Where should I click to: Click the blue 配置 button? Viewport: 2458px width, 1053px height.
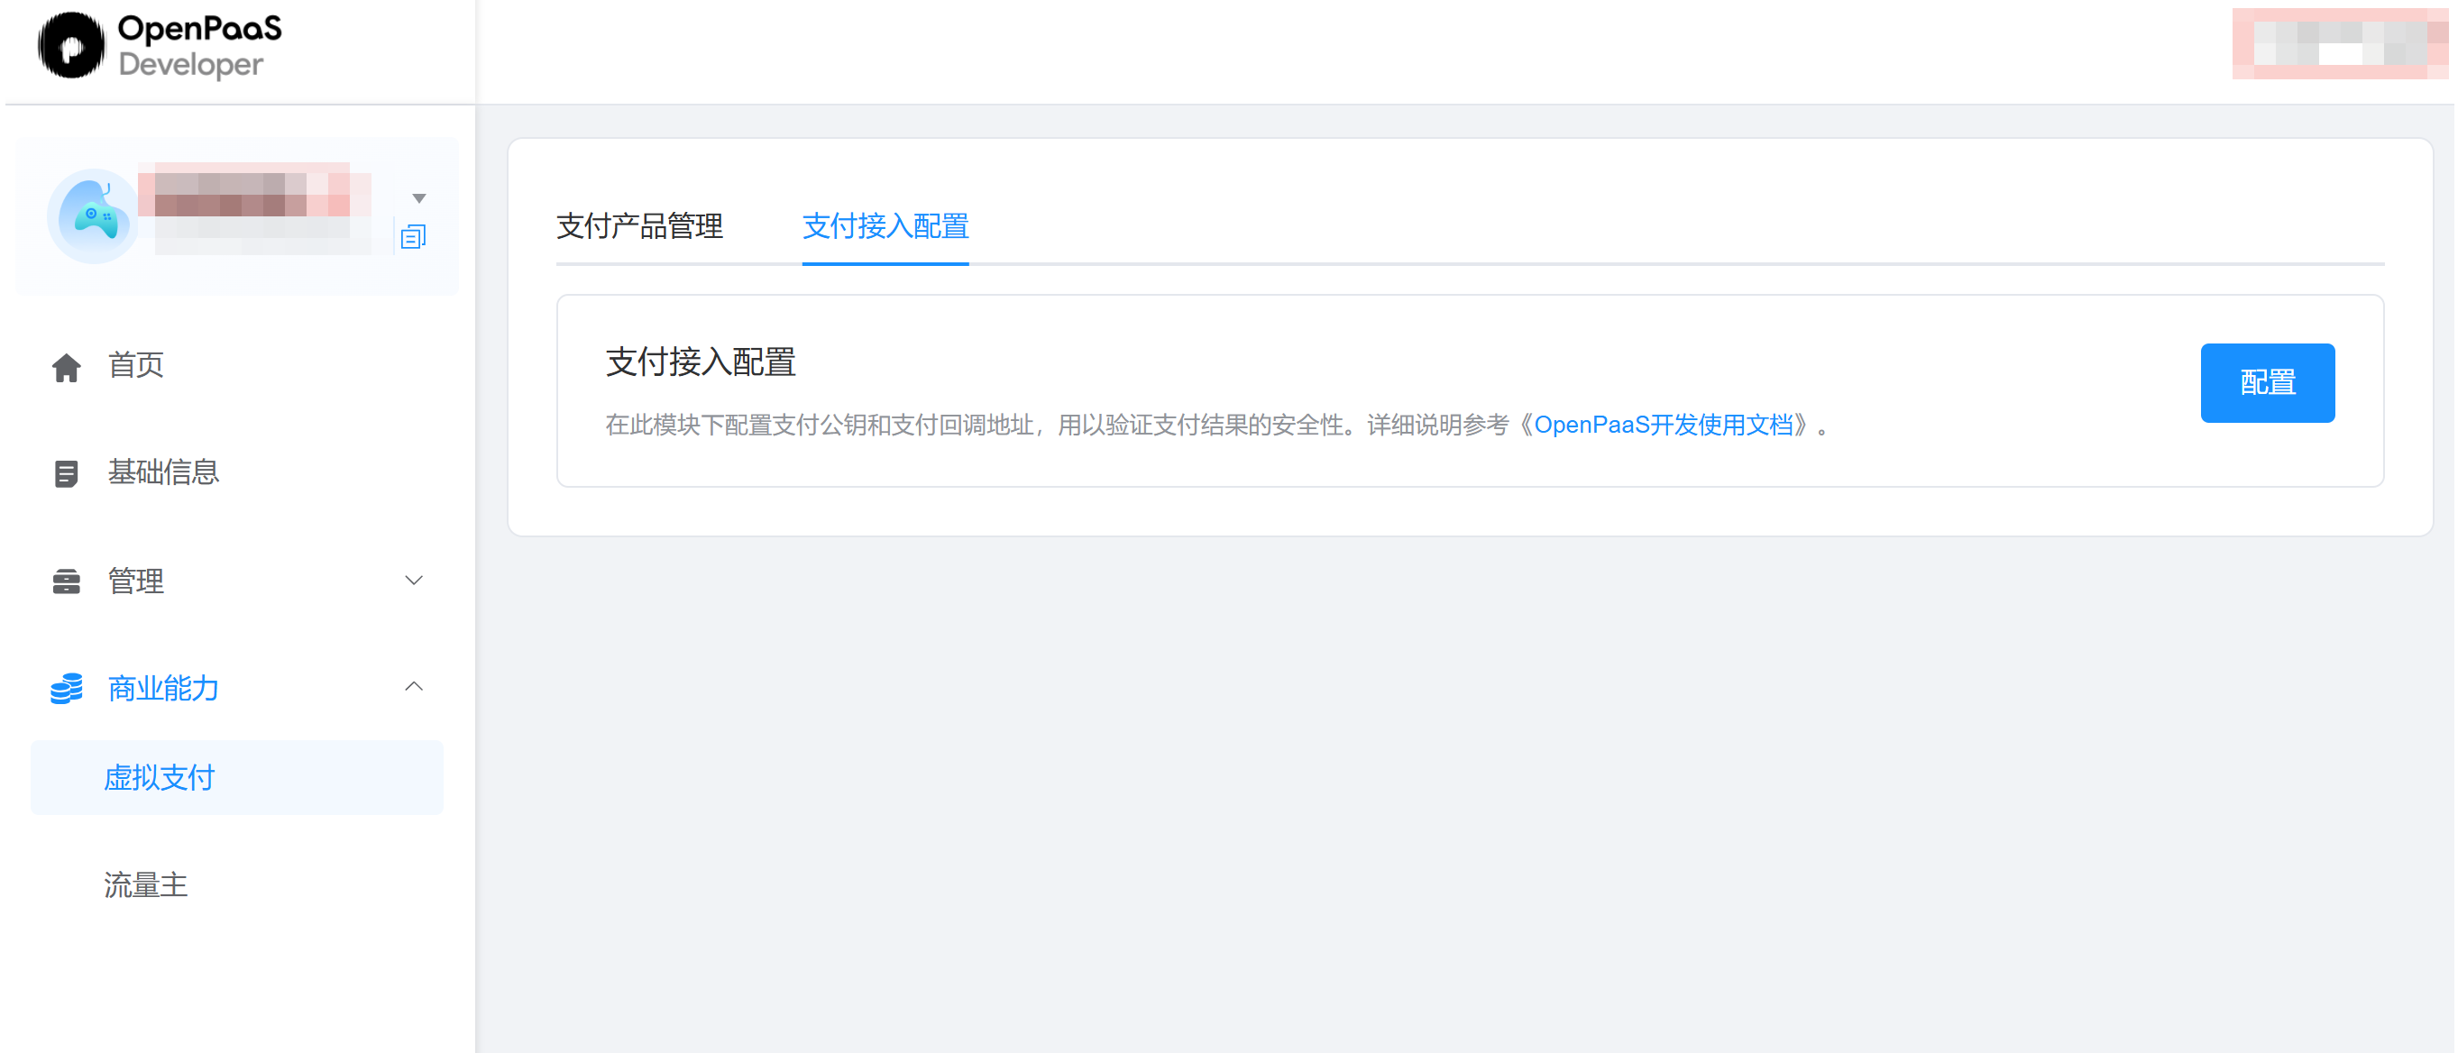pos(2268,382)
